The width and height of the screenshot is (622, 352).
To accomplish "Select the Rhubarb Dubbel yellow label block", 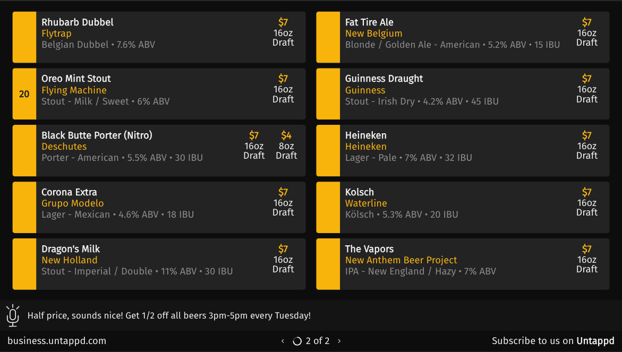I will (24, 37).
